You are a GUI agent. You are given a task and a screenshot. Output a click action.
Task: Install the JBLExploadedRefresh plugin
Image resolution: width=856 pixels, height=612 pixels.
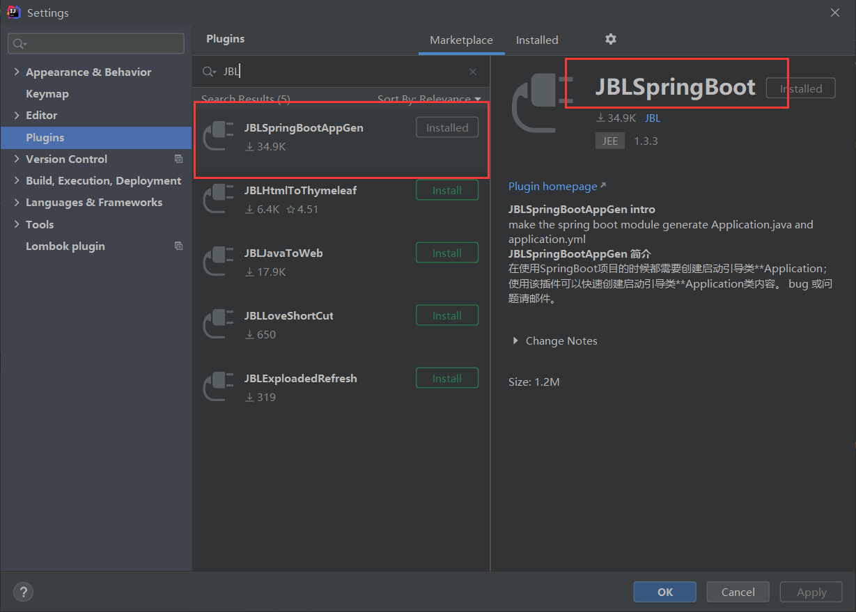coord(447,378)
